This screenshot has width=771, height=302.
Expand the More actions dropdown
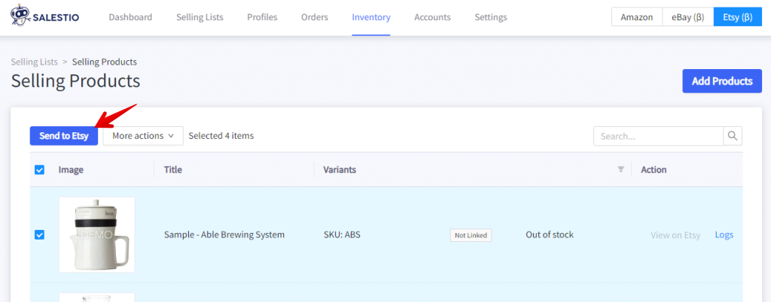click(x=143, y=136)
